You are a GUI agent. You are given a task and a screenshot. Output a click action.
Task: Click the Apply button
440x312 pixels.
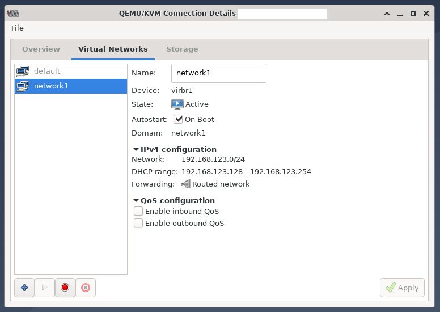[402, 288]
